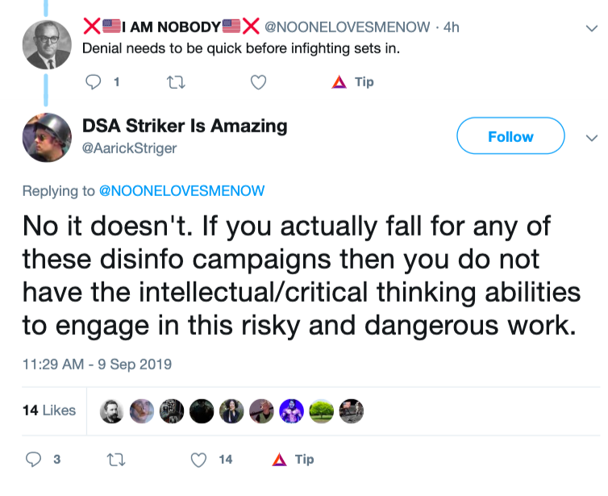Viewport: 608px width, 496px height.
Task: Reply to DSA Striker's tweet
Action: (x=34, y=460)
